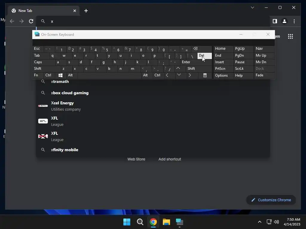This screenshot has width=306, height=229.
Task: Click the PgDn key
Action: (x=243, y=55)
